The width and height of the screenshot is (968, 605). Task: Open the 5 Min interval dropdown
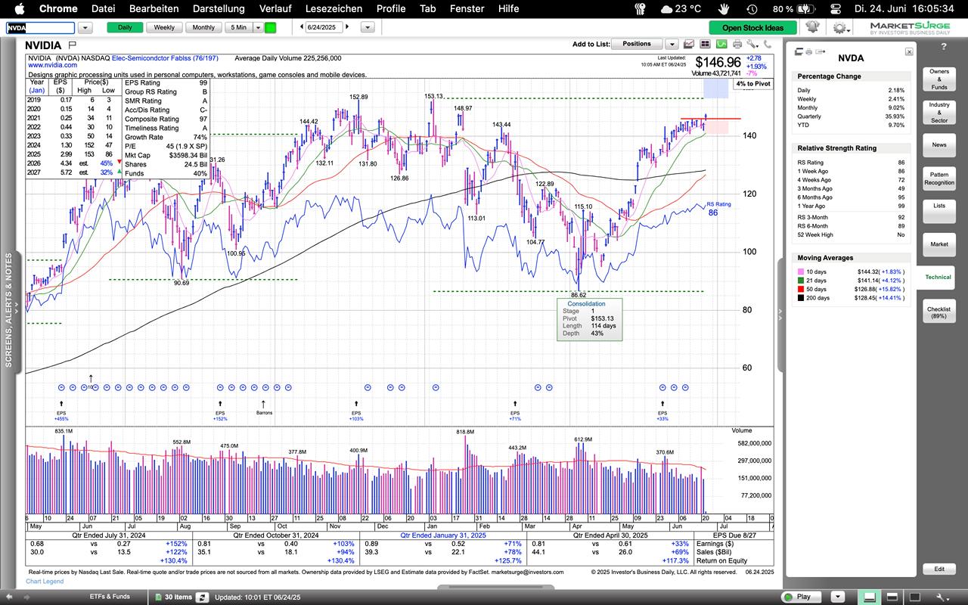click(x=258, y=27)
